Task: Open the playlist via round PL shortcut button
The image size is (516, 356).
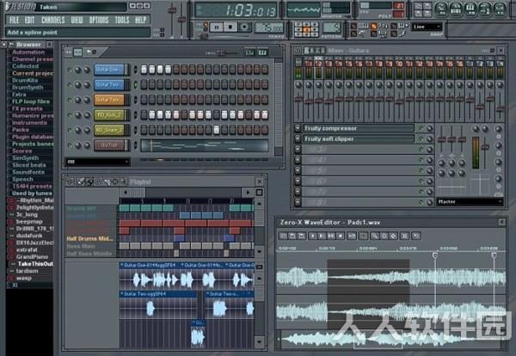Action: (441, 9)
